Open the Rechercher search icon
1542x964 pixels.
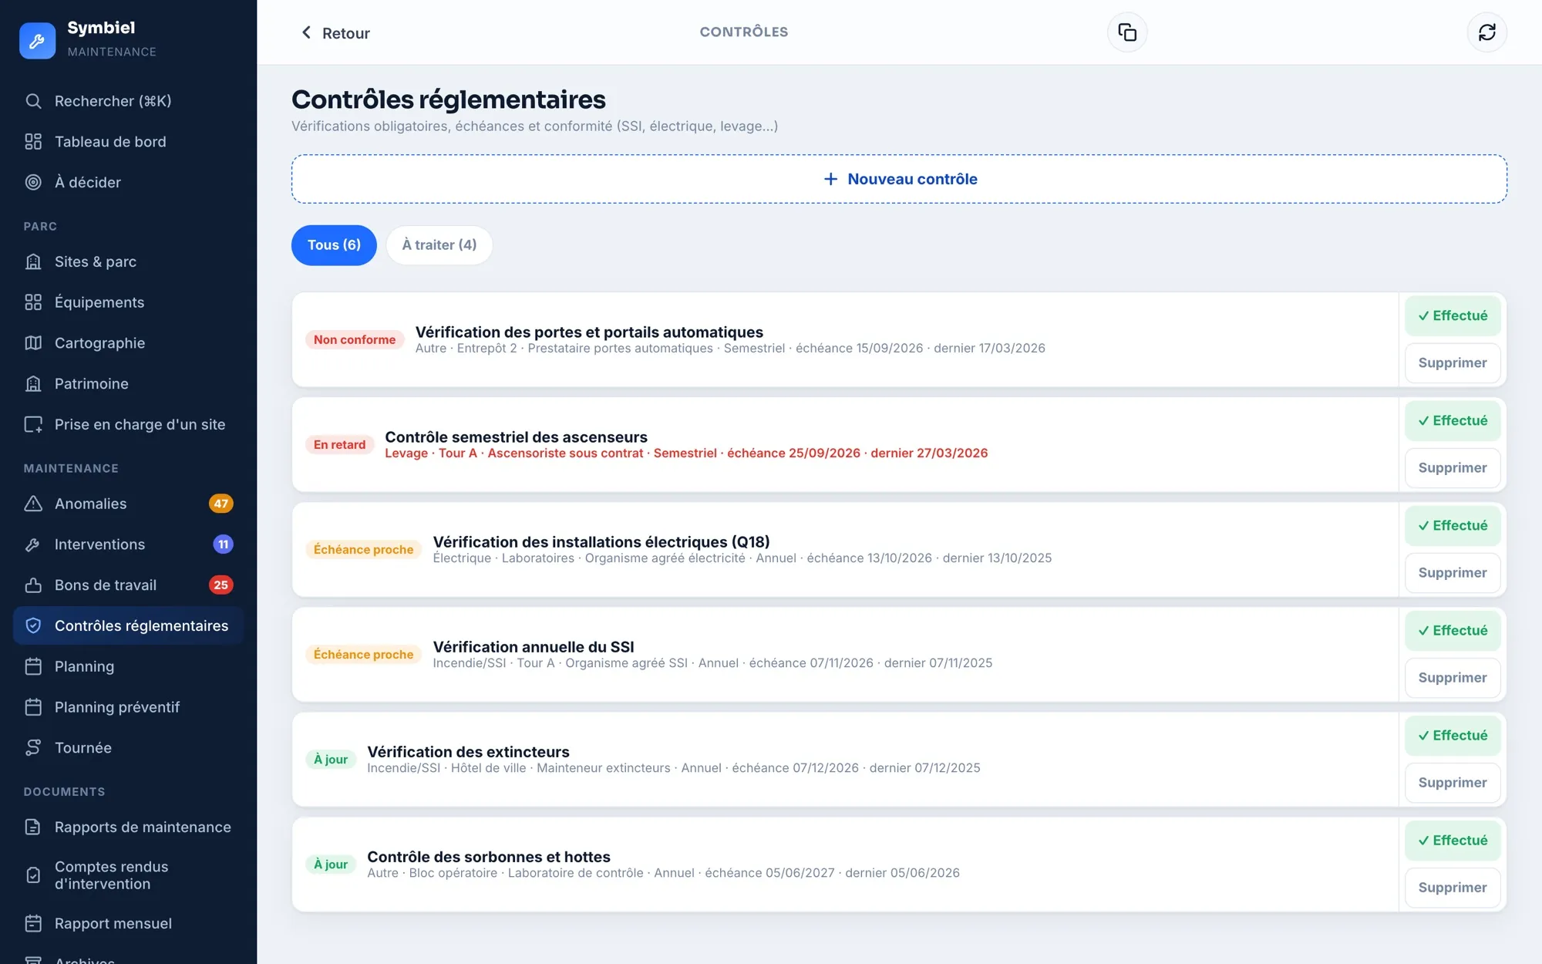click(33, 101)
